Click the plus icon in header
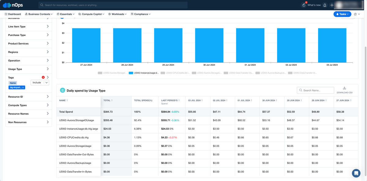The width and height of the screenshot is (367, 181). [x=332, y=5]
